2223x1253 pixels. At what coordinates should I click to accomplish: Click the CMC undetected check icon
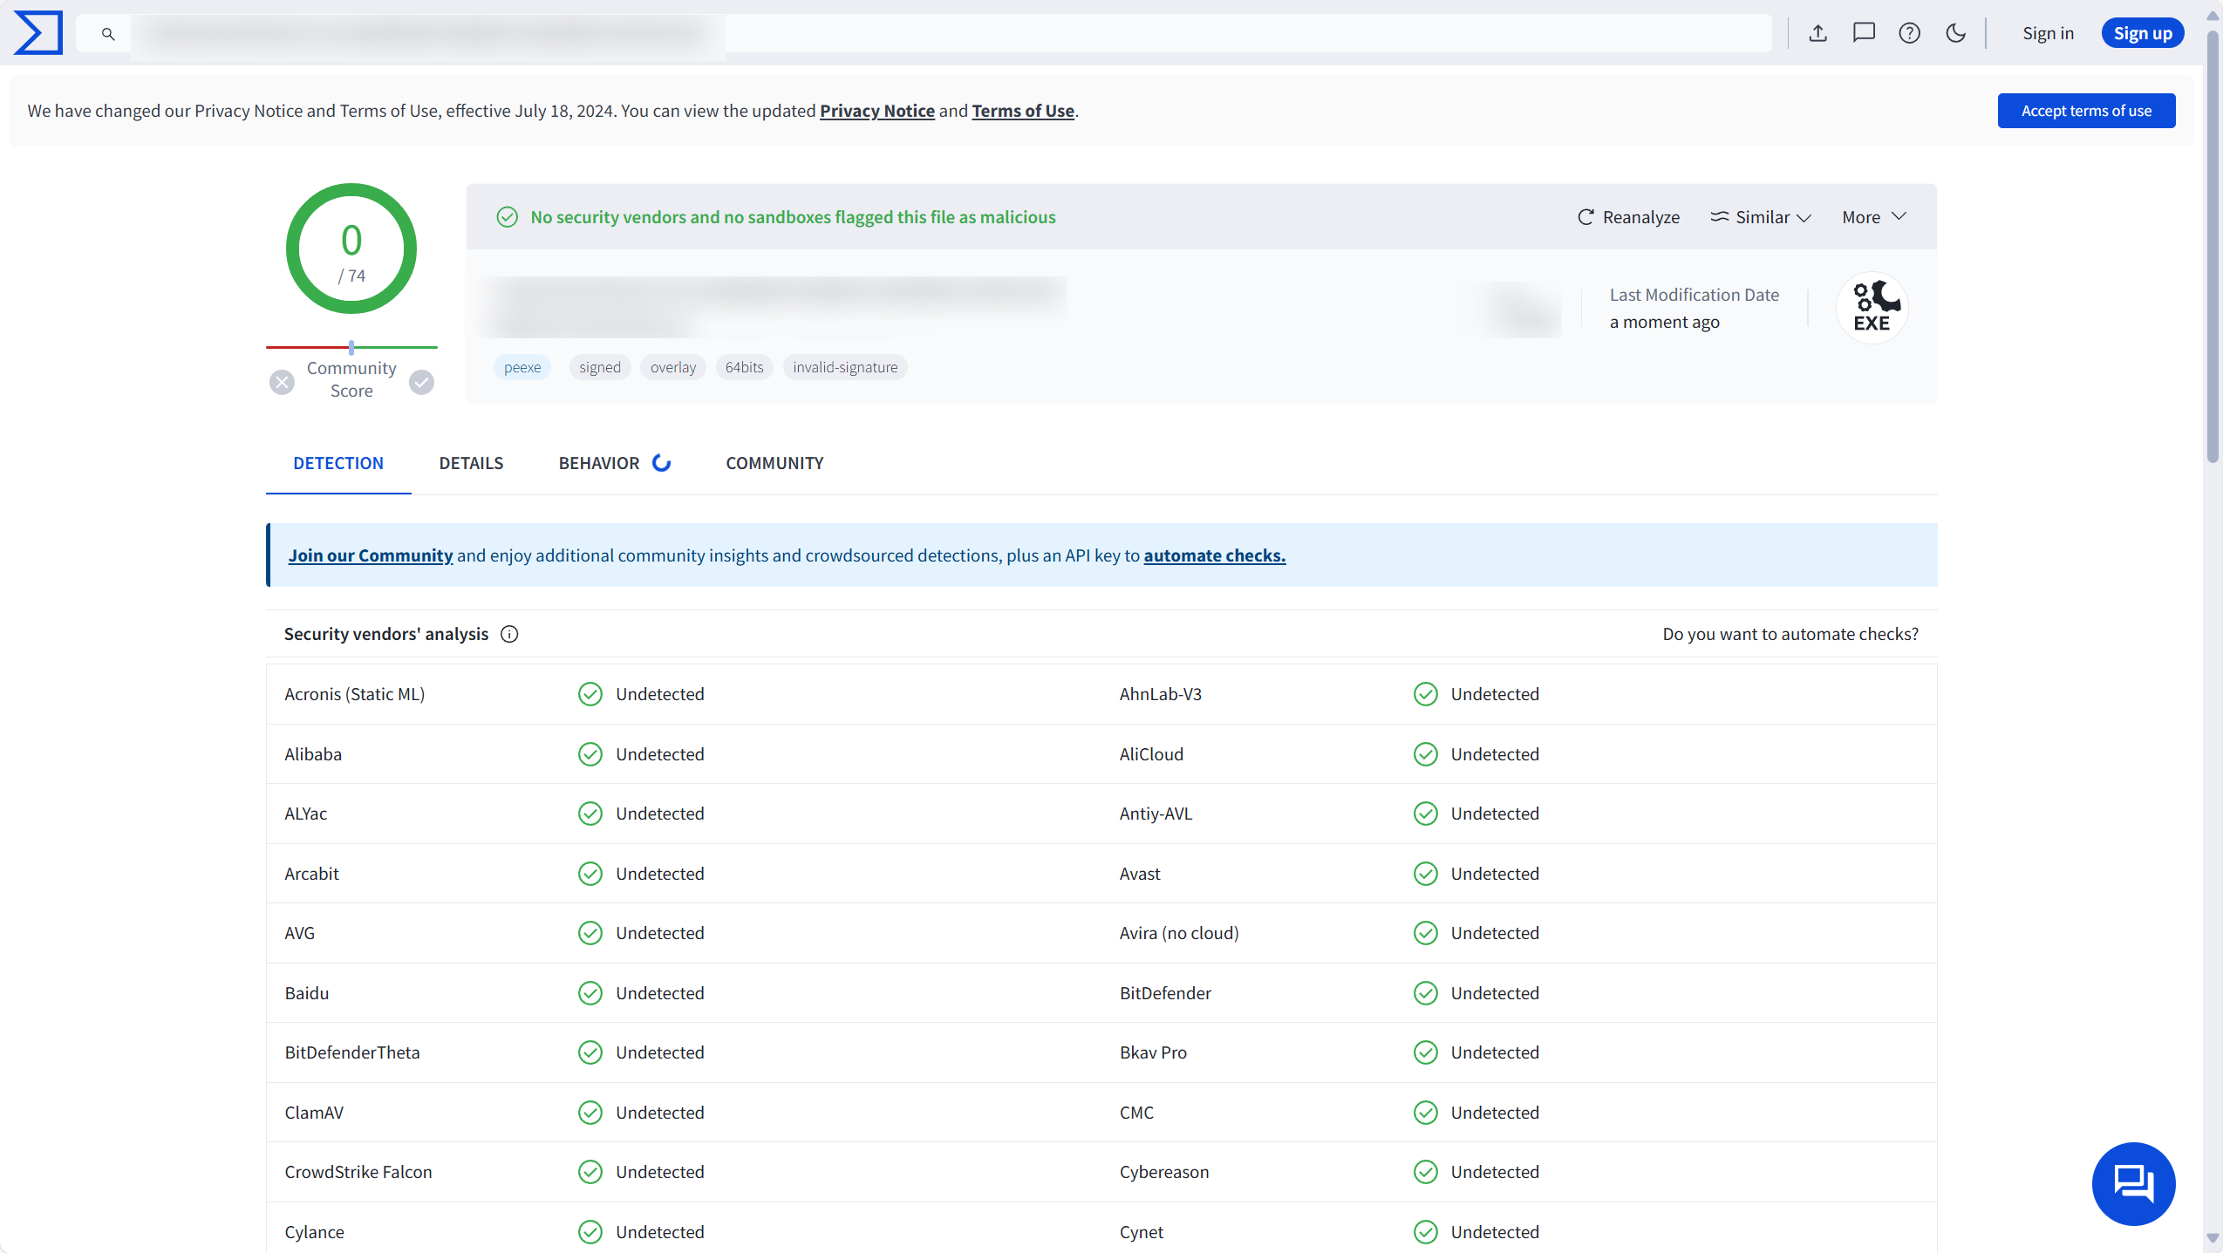(x=1426, y=1113)
